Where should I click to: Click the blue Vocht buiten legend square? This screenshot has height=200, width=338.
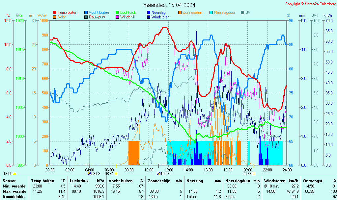click(86, 12)
